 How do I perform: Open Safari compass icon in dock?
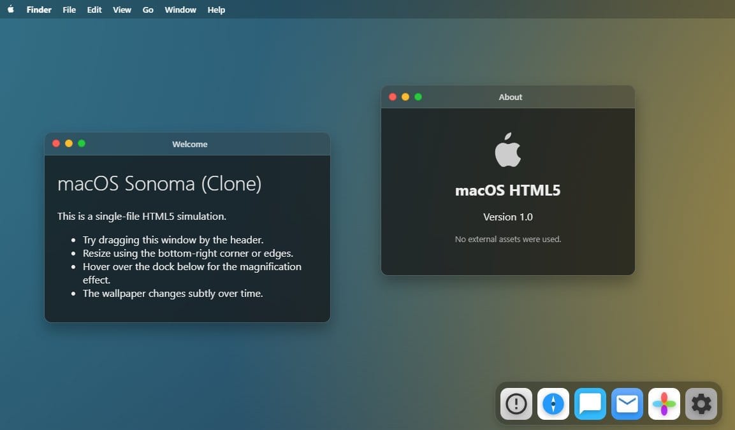553,403
